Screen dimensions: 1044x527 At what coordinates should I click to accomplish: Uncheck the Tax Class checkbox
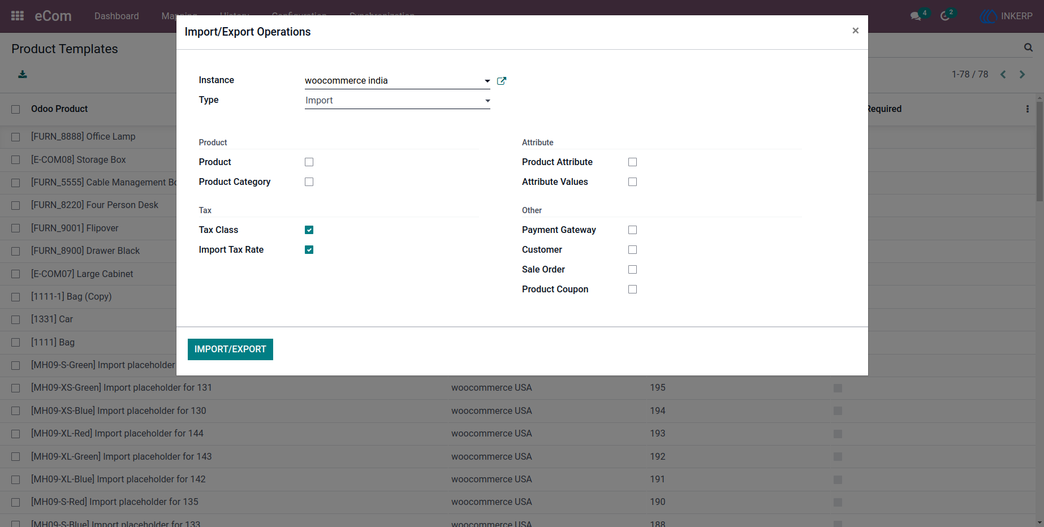(309, 230)
